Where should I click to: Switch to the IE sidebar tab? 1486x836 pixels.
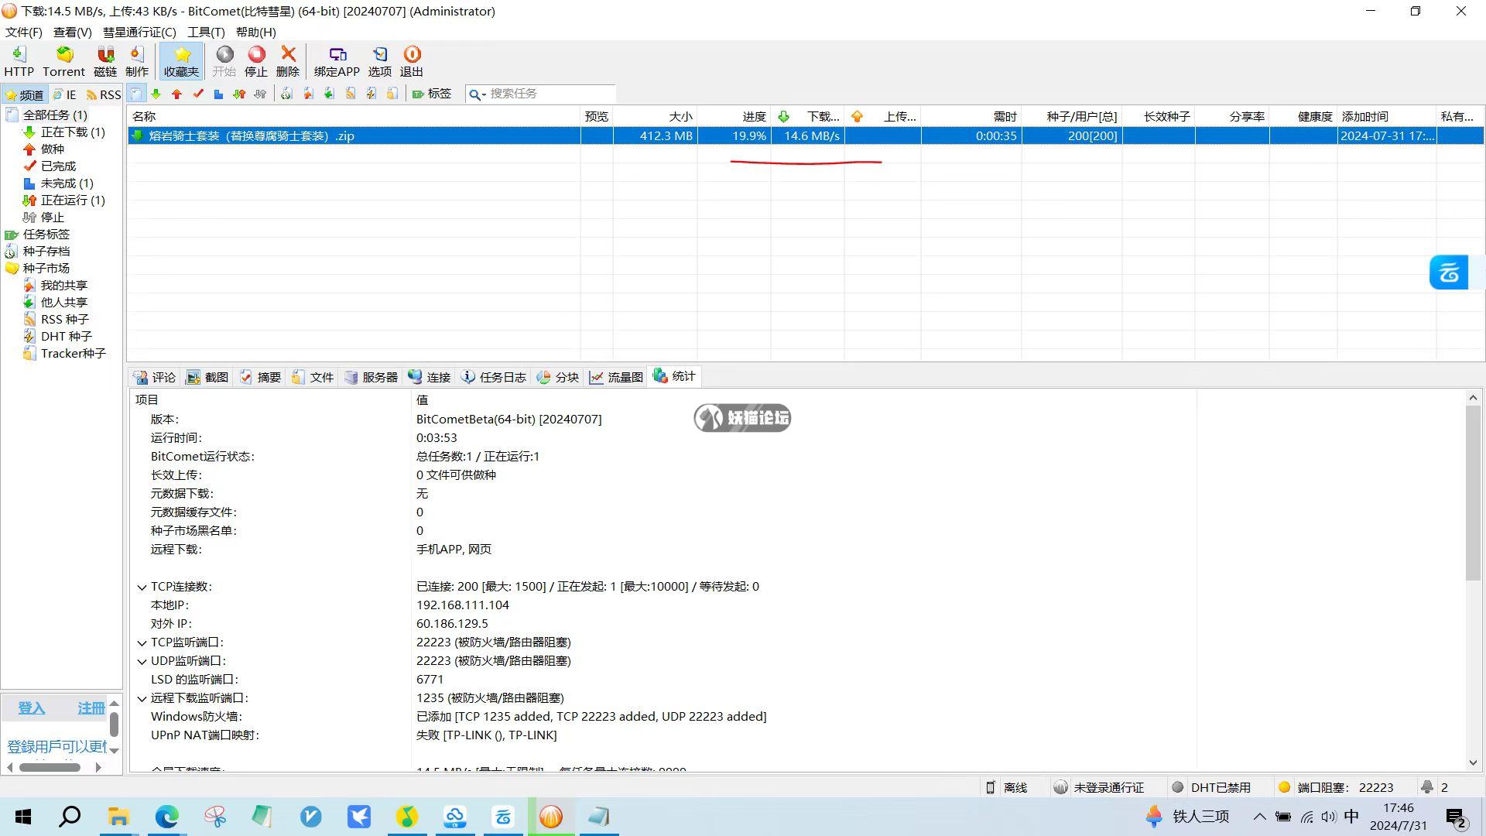(x=65, y=94)
